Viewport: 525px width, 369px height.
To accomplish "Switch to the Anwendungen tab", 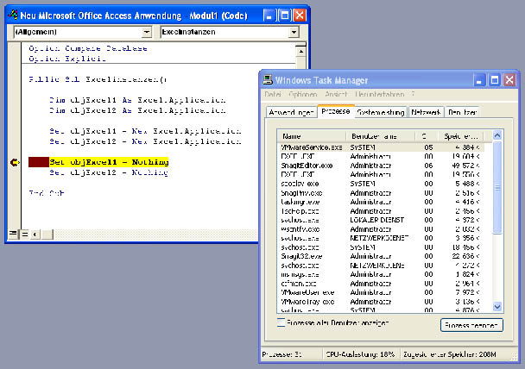I will coord(289,112).
